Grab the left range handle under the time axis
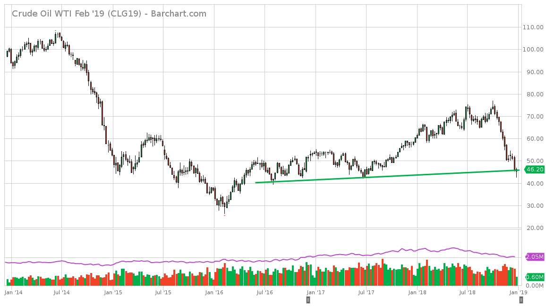 [x=308, y=299]
